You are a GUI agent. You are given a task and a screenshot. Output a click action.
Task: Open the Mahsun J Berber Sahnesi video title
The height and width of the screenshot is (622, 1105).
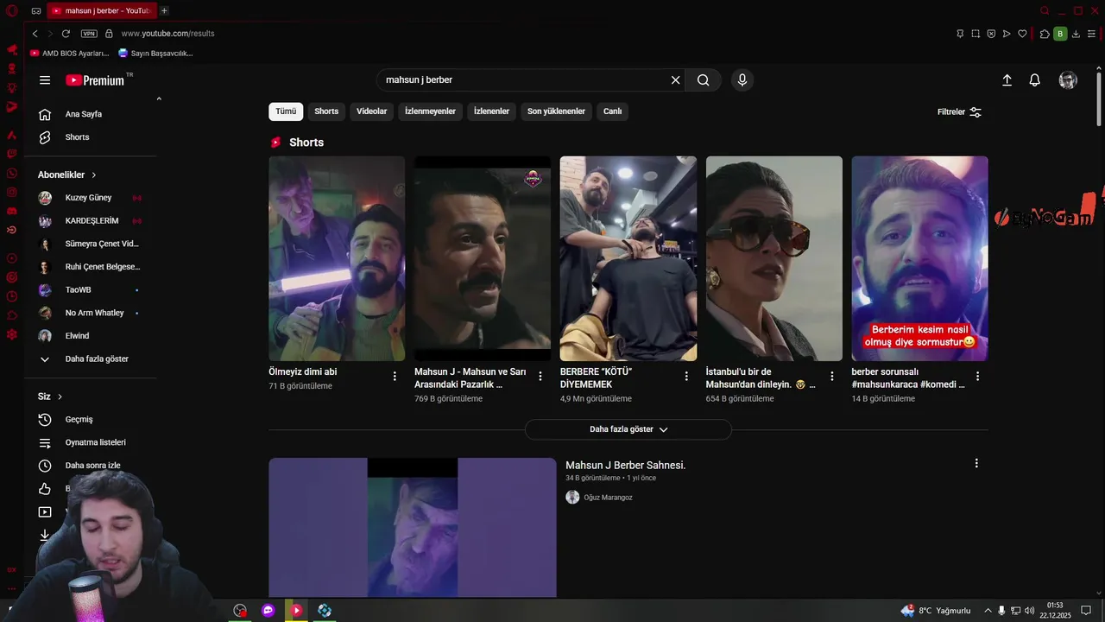(x=625, y=466)
